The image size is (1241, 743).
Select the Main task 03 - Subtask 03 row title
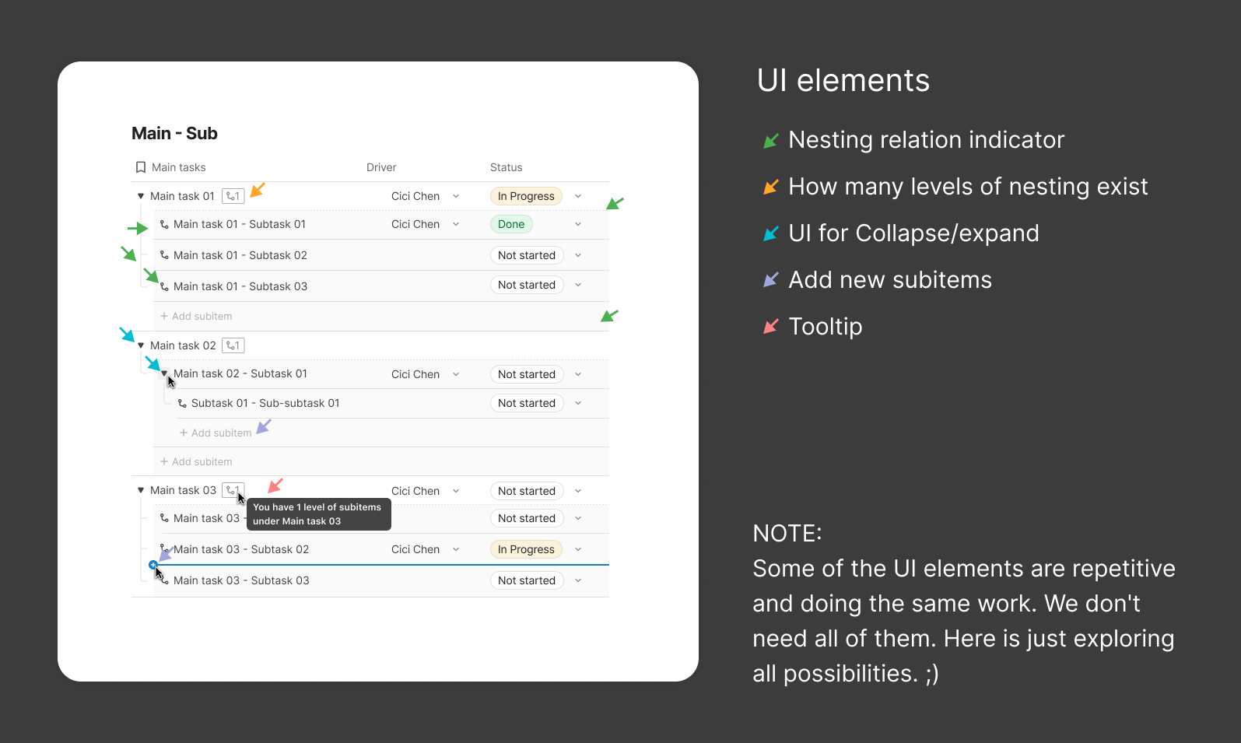point(241,580)
